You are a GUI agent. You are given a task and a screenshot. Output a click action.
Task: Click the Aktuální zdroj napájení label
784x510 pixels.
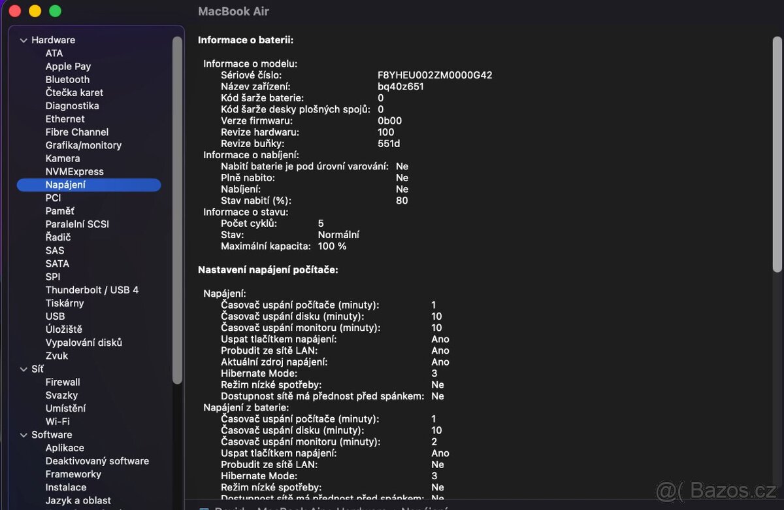(274, 362)
